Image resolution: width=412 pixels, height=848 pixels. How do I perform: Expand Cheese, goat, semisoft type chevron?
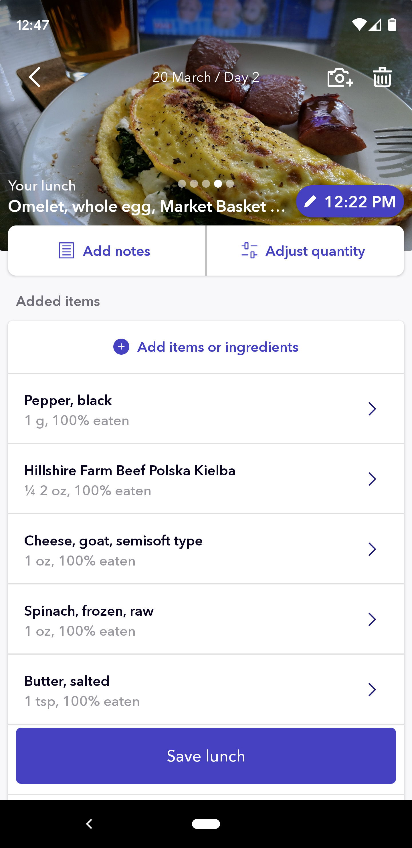[x=372, y=549]
